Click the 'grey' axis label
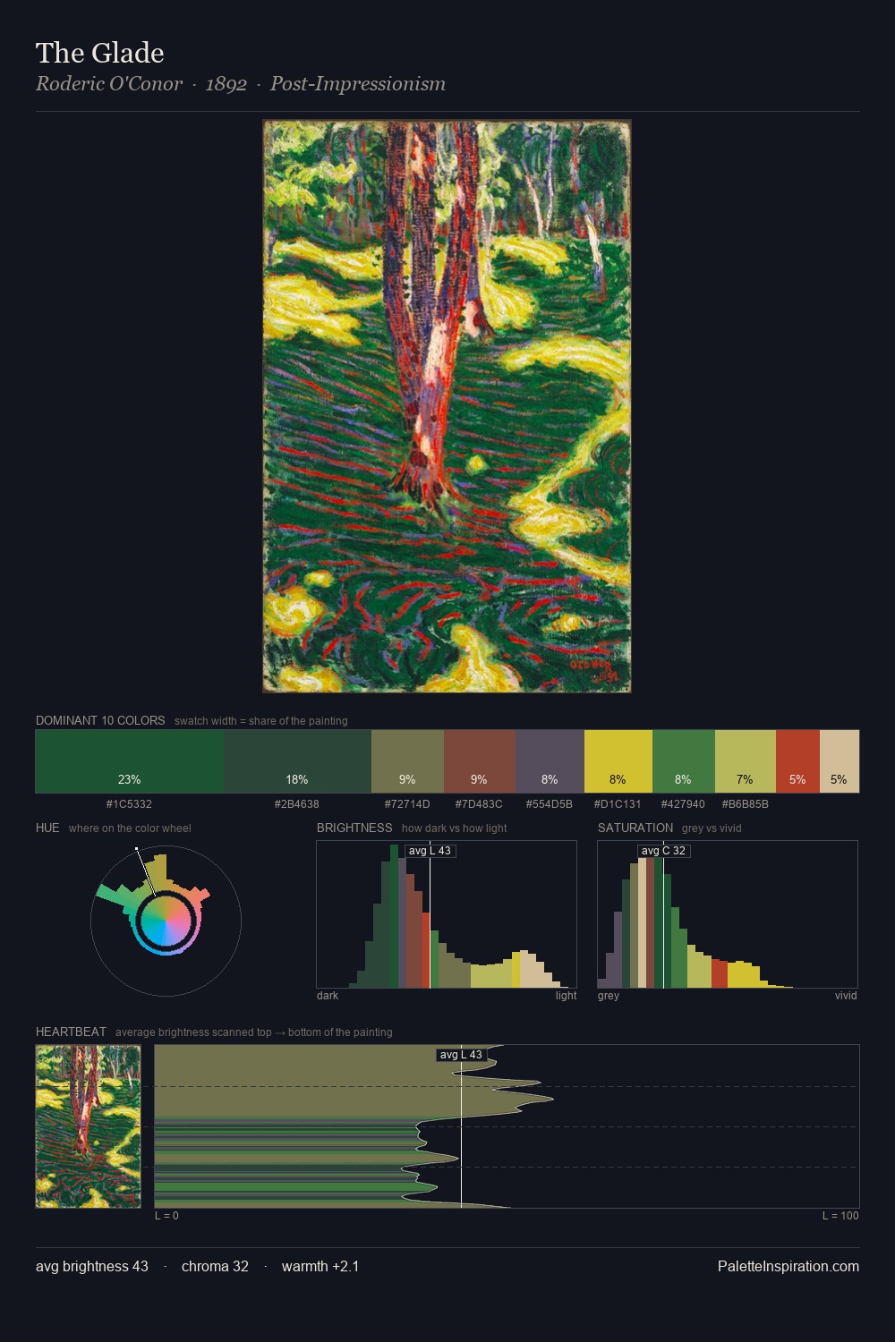This screenshot has height=1342, width=895. 609,996
